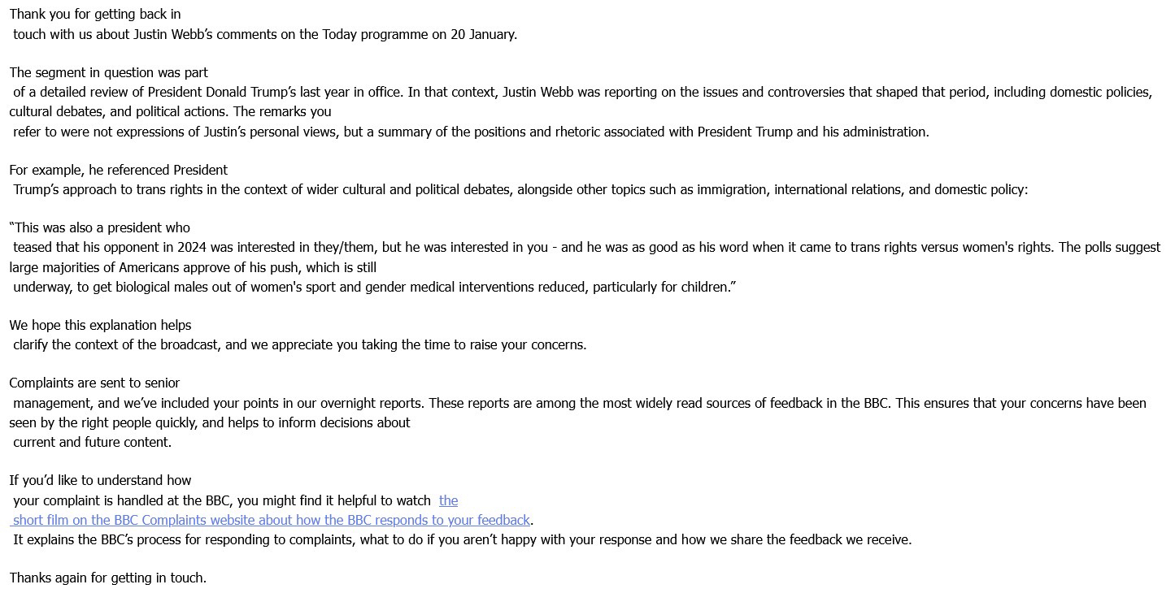The width and height of the screenshot is (1175, 593).
Task: Click the line mentioning Justin Webb's comments on Today
Action: (x=265, y=34)
